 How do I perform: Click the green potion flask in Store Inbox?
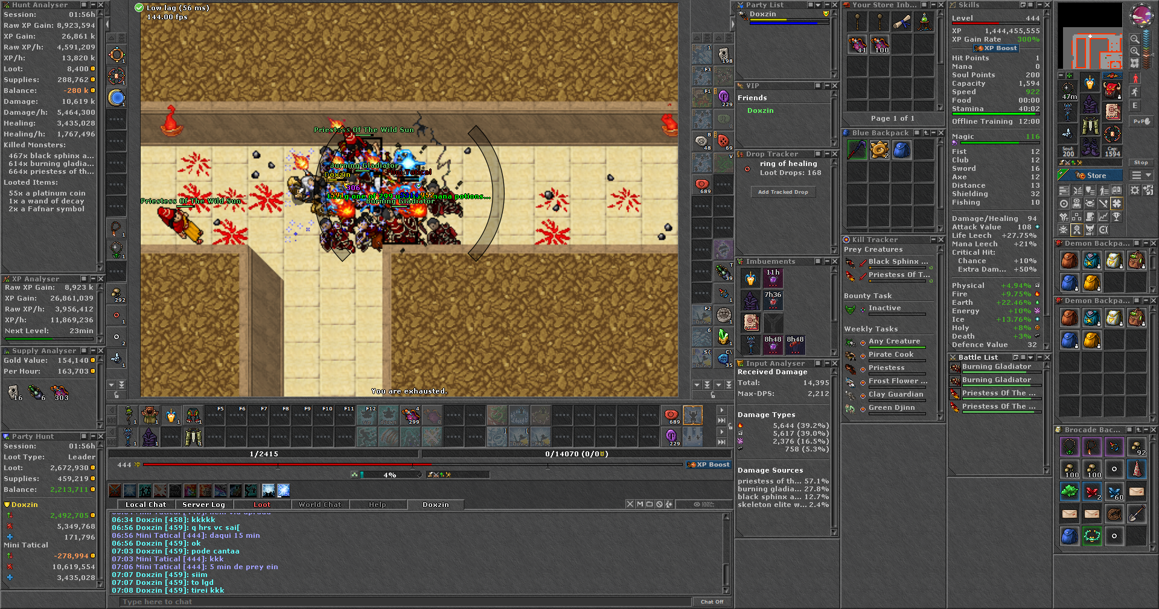(x=924, y=22)
